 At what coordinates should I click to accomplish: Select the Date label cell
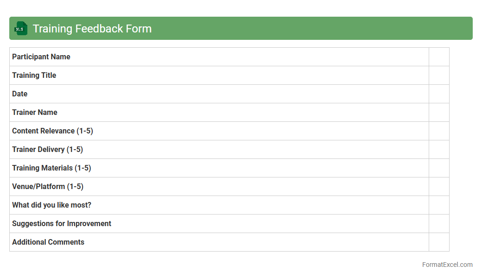click(20, 94)
